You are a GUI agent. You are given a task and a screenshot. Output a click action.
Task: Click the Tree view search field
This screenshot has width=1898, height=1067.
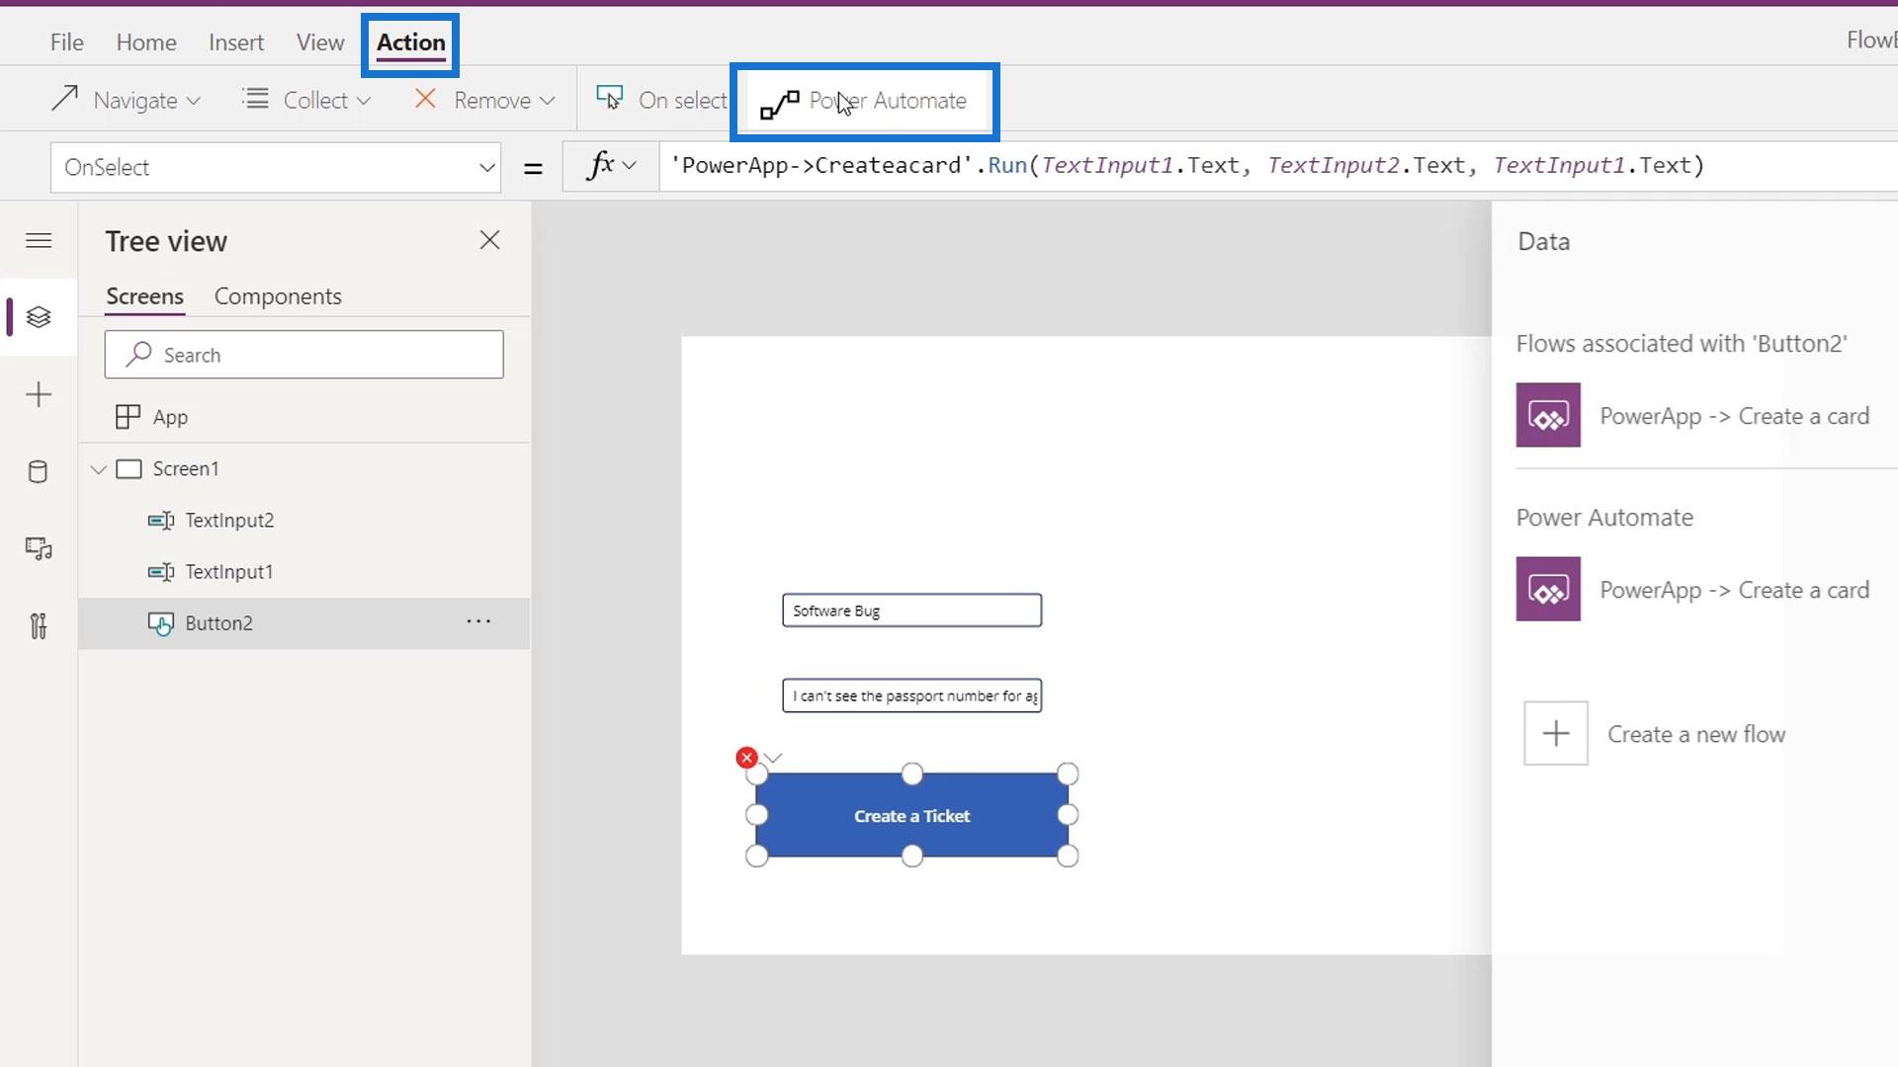(x=304, y=355)
